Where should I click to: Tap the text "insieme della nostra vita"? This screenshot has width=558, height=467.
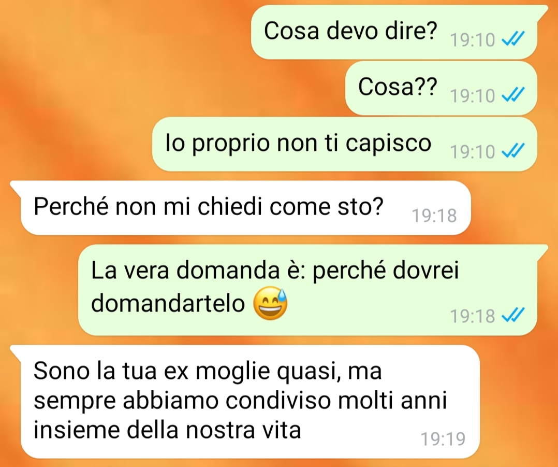click(x=167, y=430)
